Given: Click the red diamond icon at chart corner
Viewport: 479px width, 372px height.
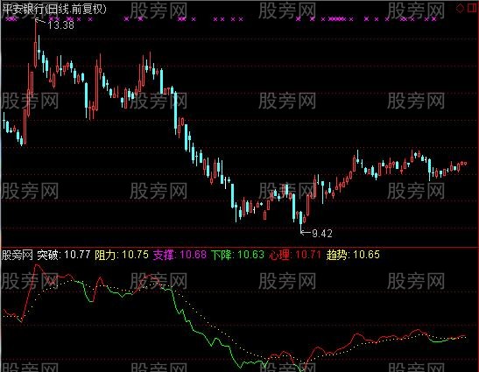Looking at the screenshot, I should (x=460, y=8).
